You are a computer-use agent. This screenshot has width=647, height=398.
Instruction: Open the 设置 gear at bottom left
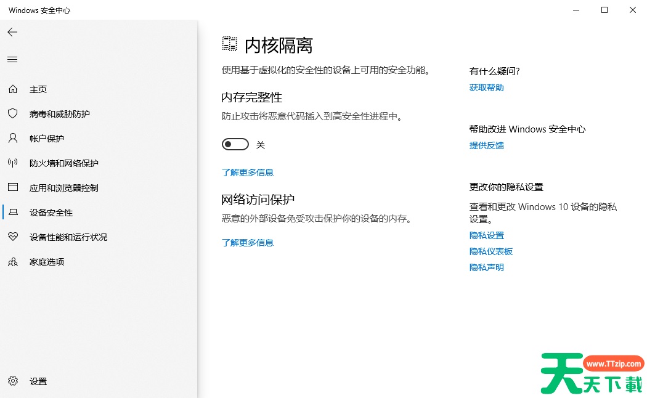coord(13,381)
